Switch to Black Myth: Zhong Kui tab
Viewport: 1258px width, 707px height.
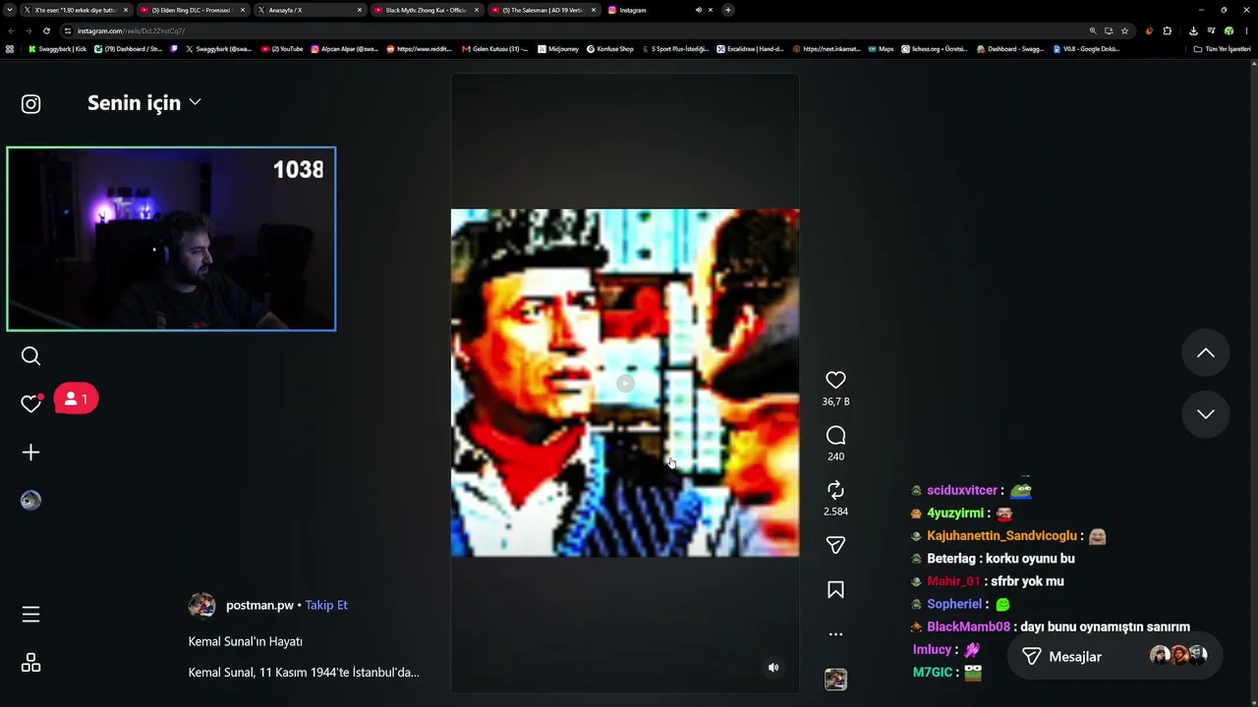click(427, 10)
